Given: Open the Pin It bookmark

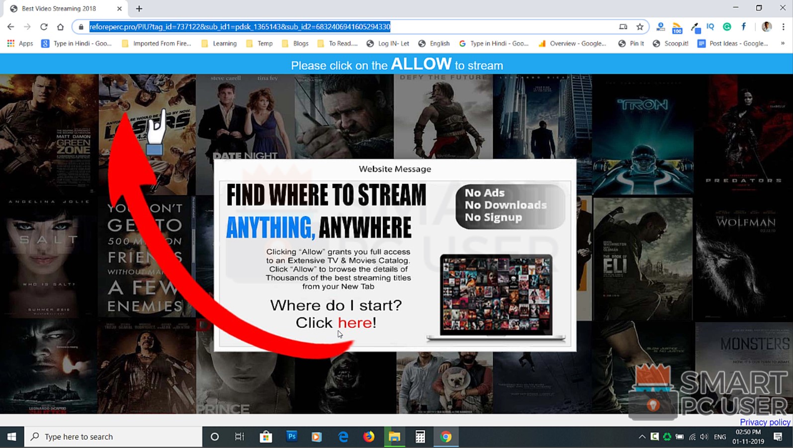Looking at the screenshot, I should (x=631, y=44).
